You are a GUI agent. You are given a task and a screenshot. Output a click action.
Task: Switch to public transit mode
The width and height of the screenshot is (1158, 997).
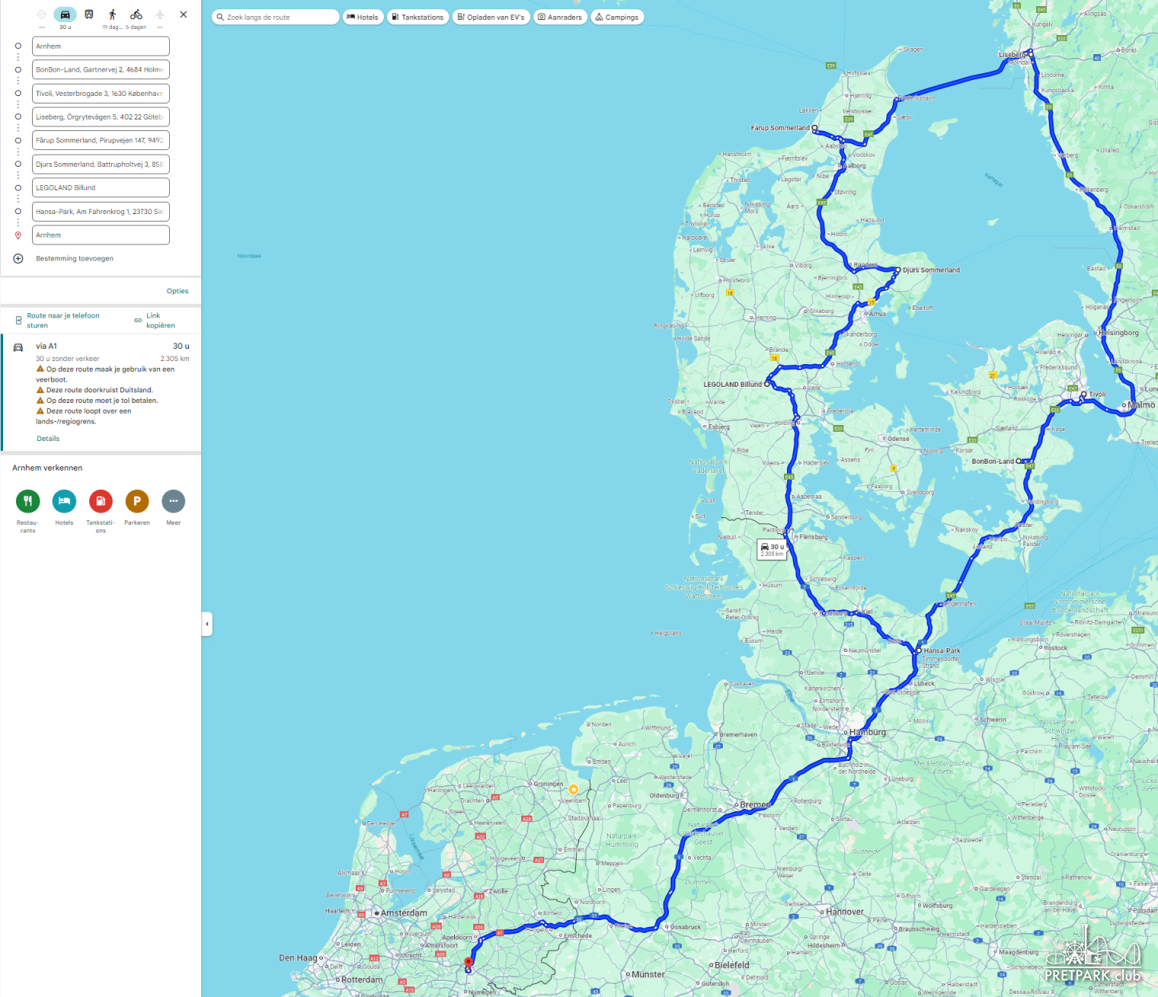89,14
